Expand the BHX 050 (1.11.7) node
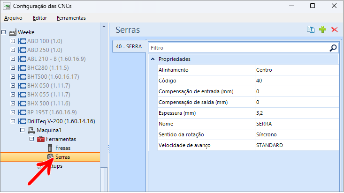This screenshot has width=344, height=193. 13,85
